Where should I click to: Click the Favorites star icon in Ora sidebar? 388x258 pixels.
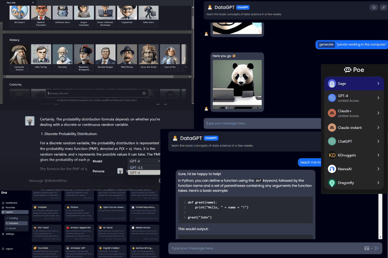[3, 207]
